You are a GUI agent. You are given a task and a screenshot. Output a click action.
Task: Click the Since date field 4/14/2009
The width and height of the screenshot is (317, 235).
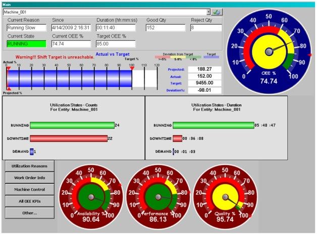click(71, 28)
